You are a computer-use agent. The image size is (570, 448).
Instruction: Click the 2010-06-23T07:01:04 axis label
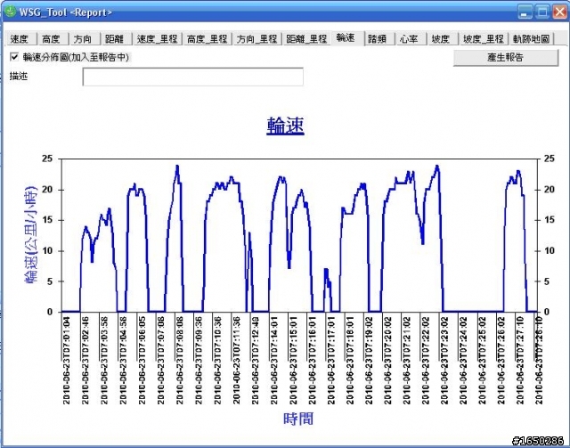67,360
